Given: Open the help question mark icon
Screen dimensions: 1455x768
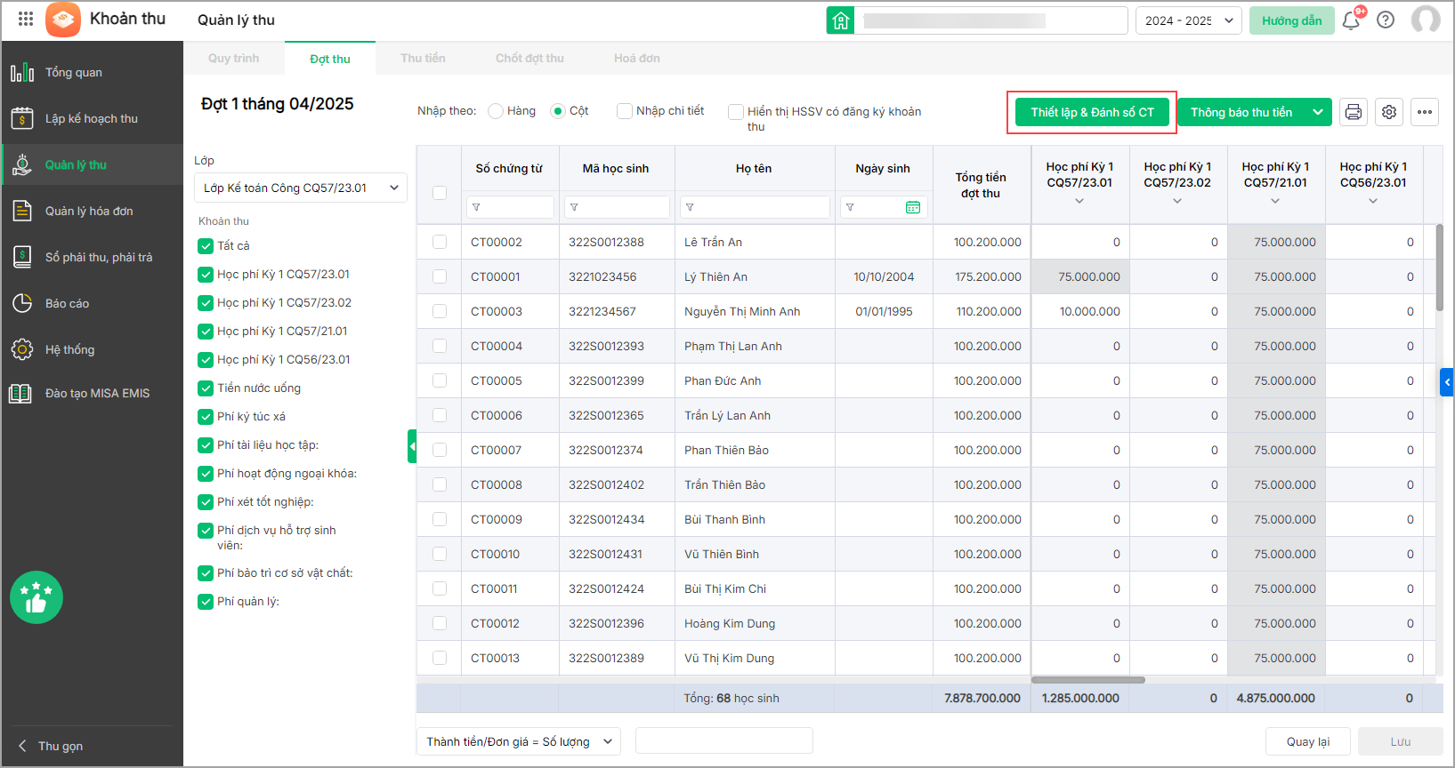Looking at the screenshot, I should (1386, 20).
